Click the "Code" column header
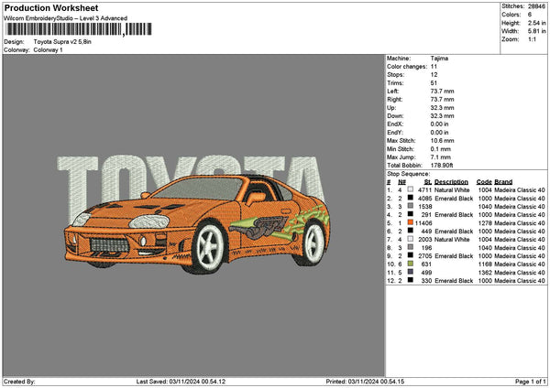The width and height of the screenshot is (550, 388). point(484,182)
